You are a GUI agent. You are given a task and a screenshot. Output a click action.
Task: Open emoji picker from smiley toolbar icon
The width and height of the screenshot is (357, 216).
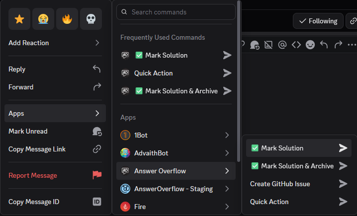point(310,45)
